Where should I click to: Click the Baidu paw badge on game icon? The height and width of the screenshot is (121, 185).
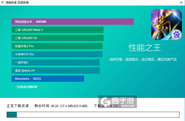click(x=177, y=34)
